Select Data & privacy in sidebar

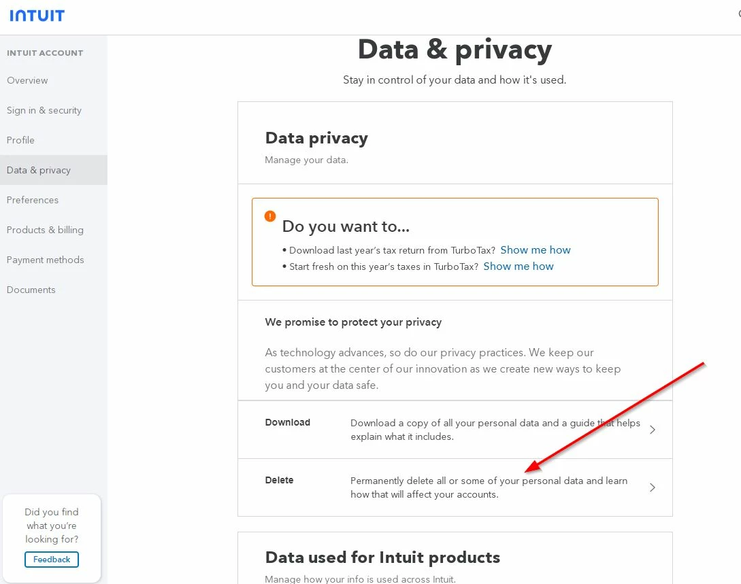[x=39, y=170]
